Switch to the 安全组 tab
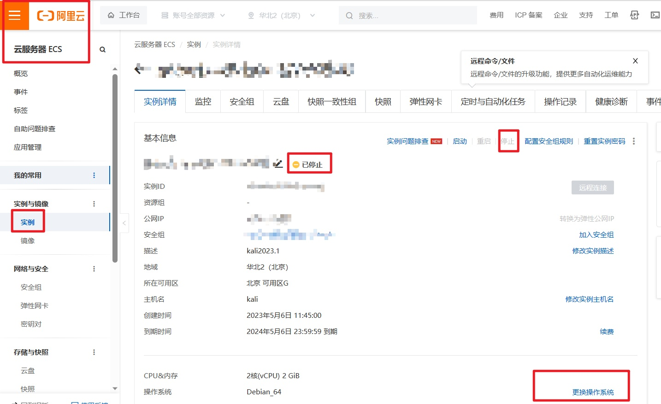The width and height of the screenshot is (661, 404). (242, 102)
